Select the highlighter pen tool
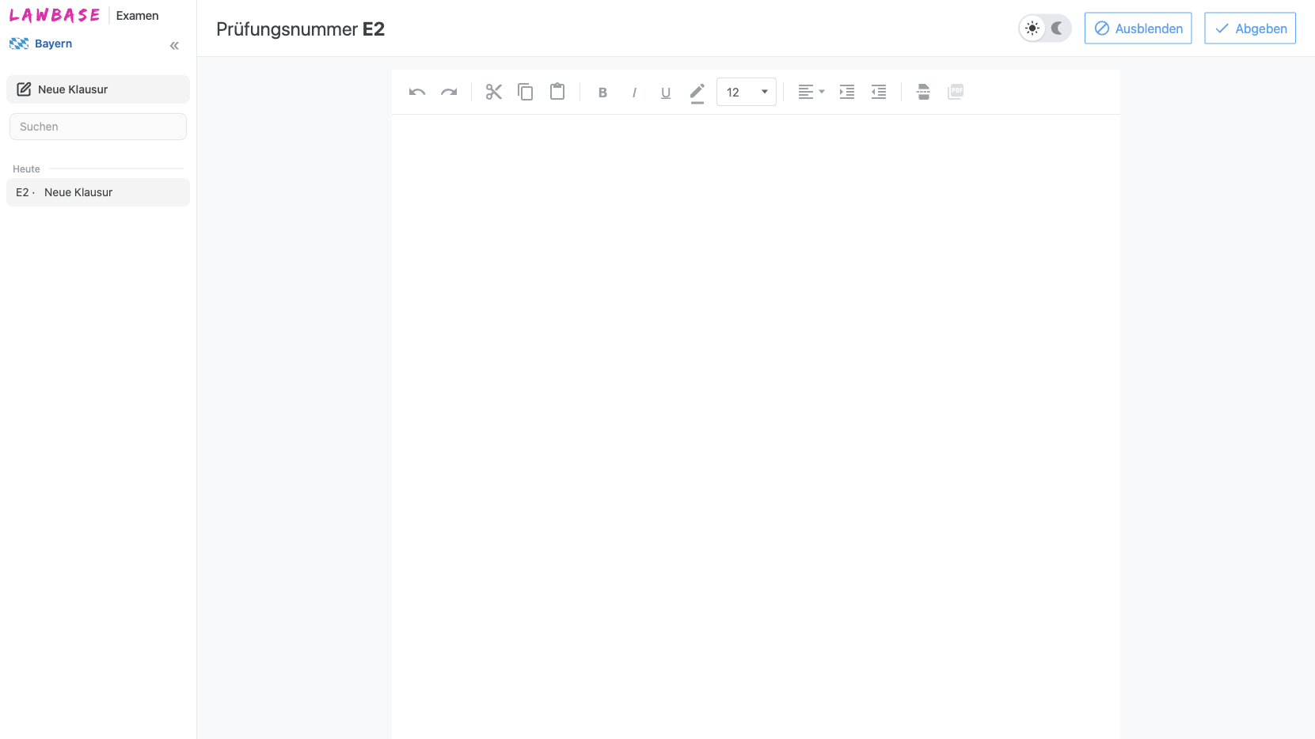This screenshot has width=1315, height=739. pyautogui.click(x=697, y=92)
